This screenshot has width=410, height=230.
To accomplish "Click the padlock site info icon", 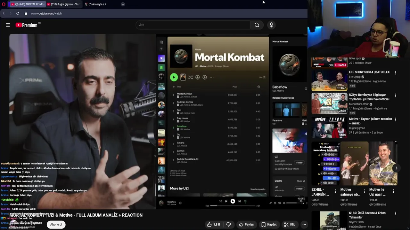I will [26, 13].
